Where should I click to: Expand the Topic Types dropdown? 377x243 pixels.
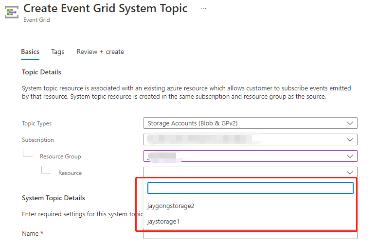pyautogui.click(x=251, y=123)
